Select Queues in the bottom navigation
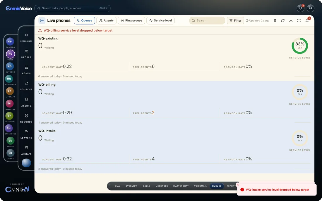 [x=217, y=186]
